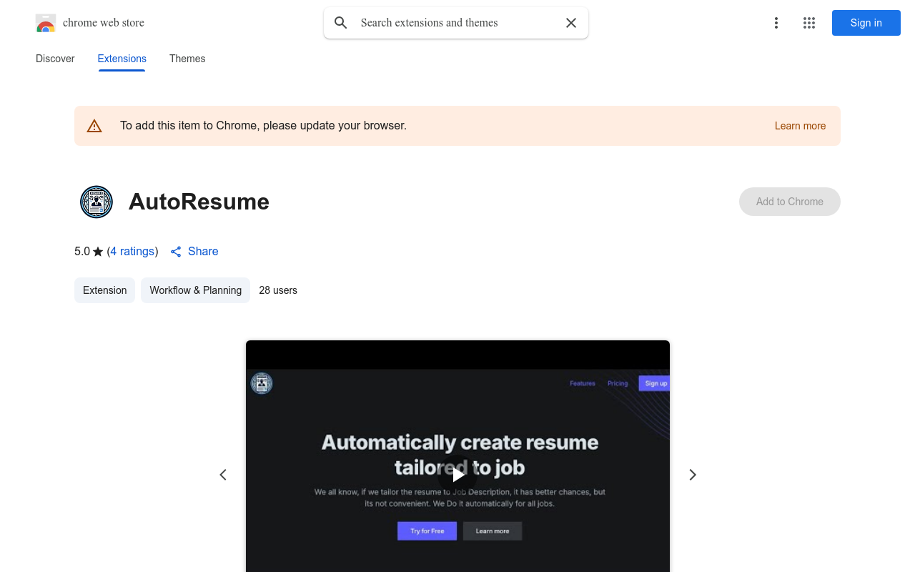The width and height of the screenshot is (915, 572).
Task: Click the logo inside the video preview
Action: (262, 383)
